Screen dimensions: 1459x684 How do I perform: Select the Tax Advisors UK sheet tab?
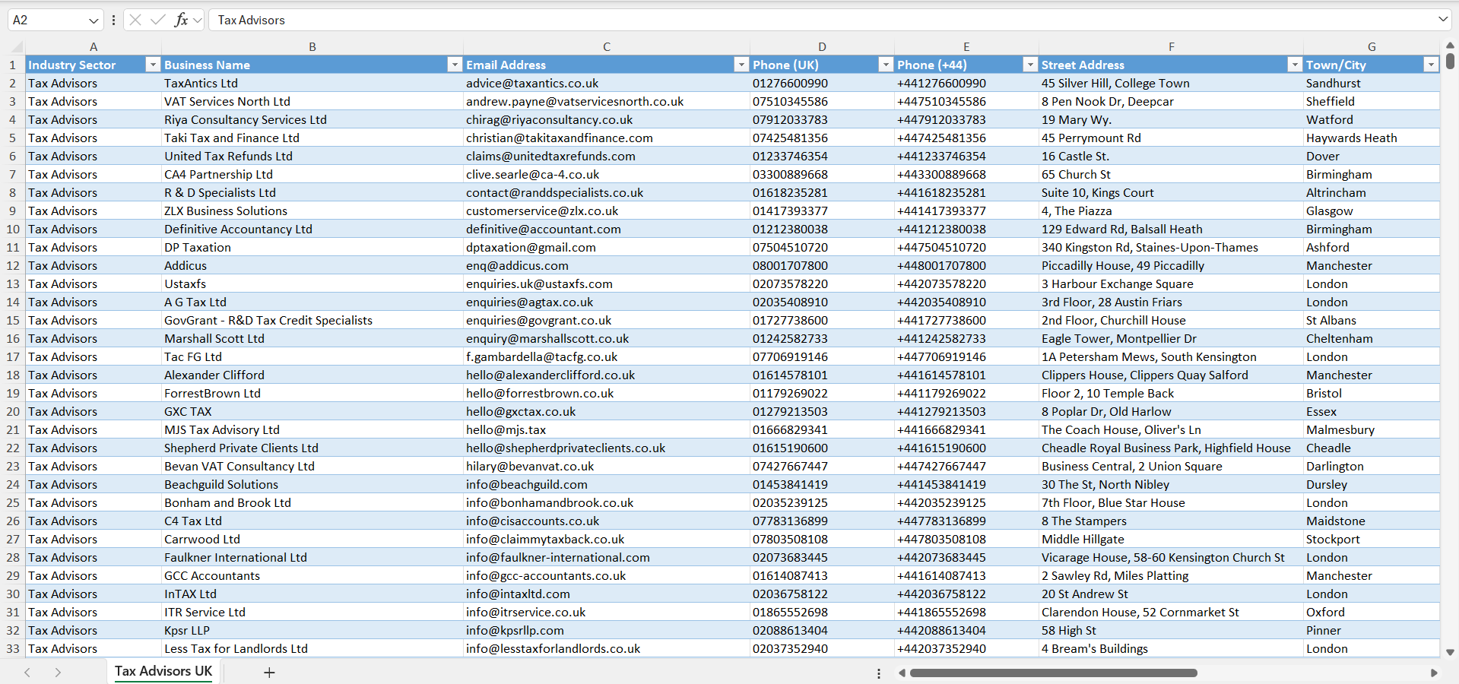pyautogui.click(x=163, y=672)
